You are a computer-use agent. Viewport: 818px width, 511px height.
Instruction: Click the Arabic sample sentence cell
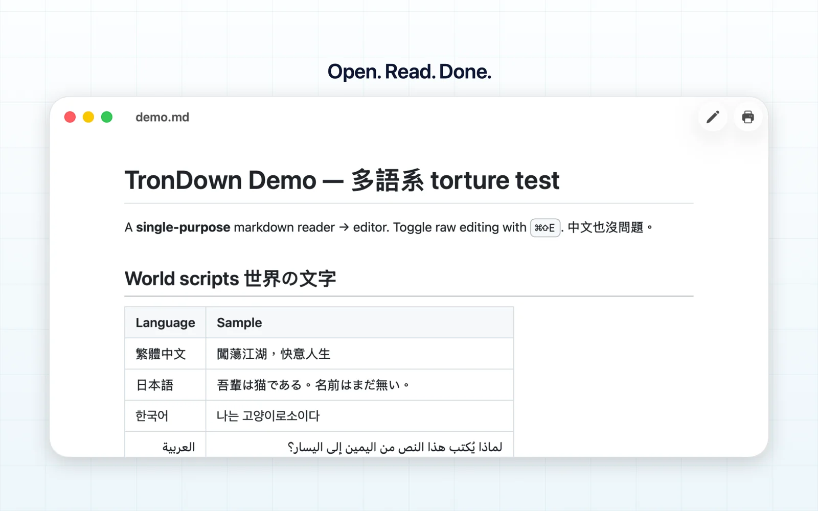point(359,446)
